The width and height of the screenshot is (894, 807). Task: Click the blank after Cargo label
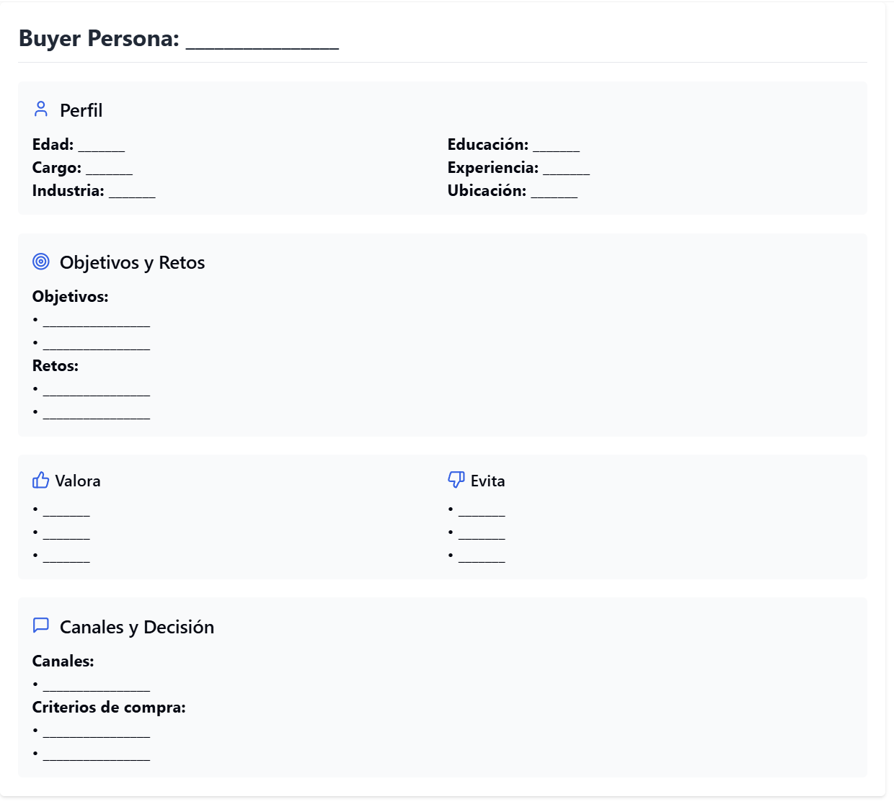tap(110, 169)
